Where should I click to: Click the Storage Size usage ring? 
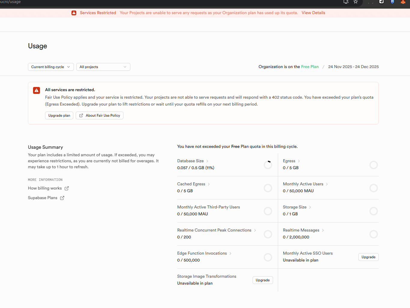[374, 211]
